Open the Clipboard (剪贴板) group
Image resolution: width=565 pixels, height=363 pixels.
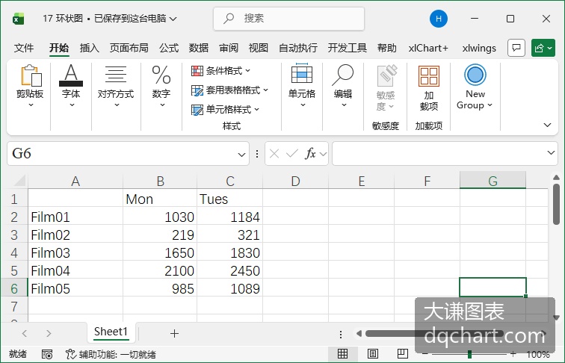(30, 87)
